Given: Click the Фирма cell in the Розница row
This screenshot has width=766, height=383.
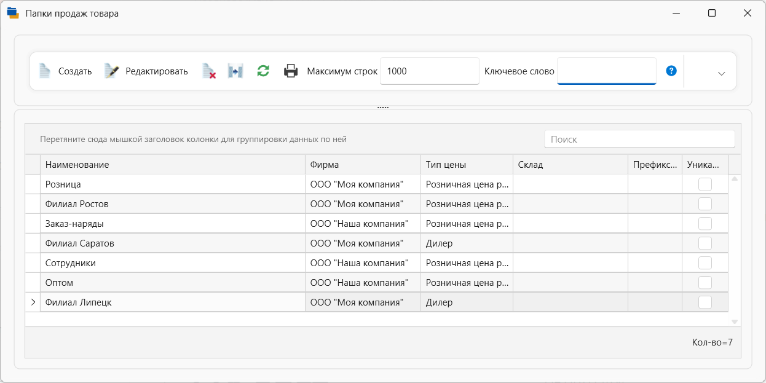Looking at the screenshot, I should [x=363, y=184].
